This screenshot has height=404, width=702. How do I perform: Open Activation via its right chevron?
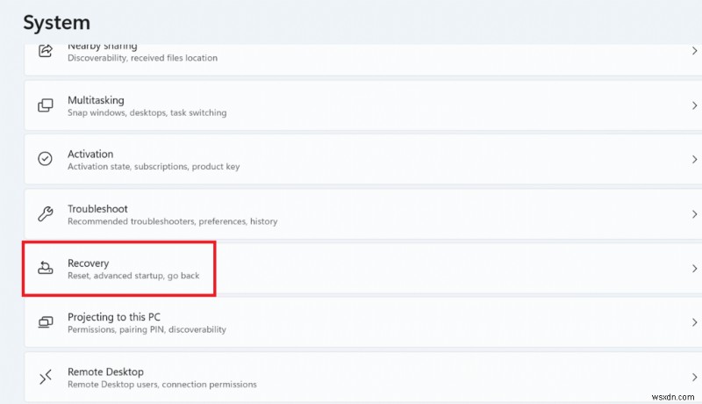[x=694, y=160]
